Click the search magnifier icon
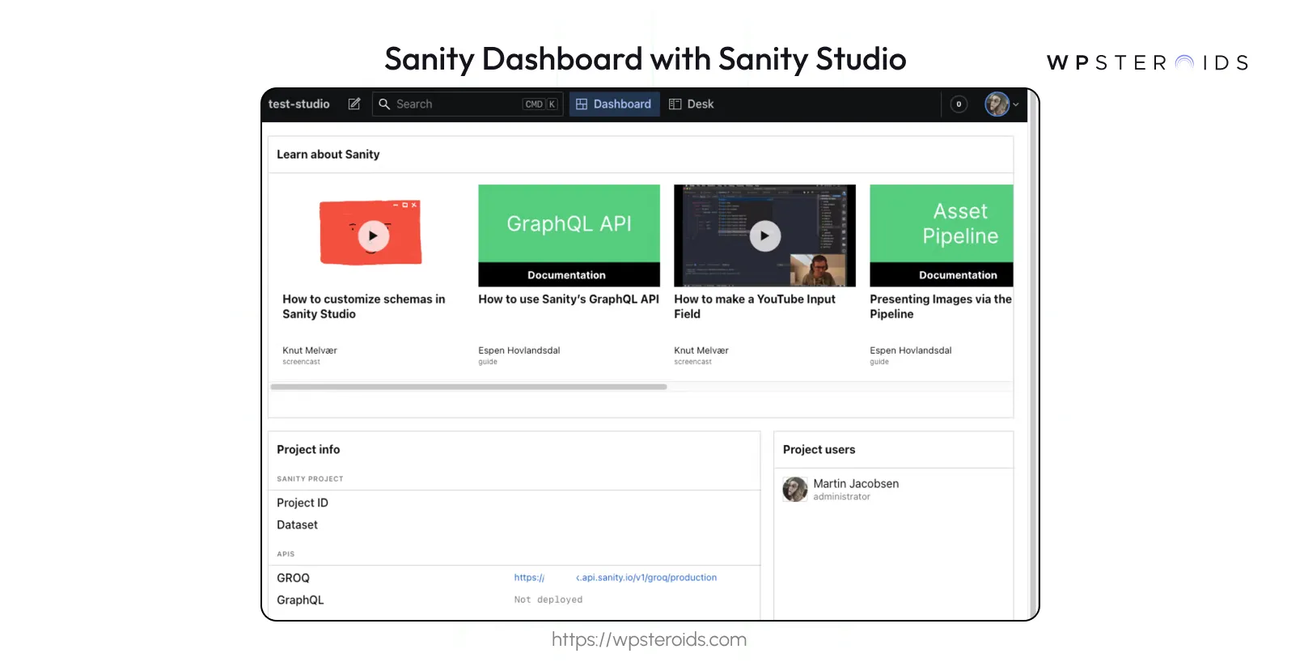 click(x=384, y=104)
